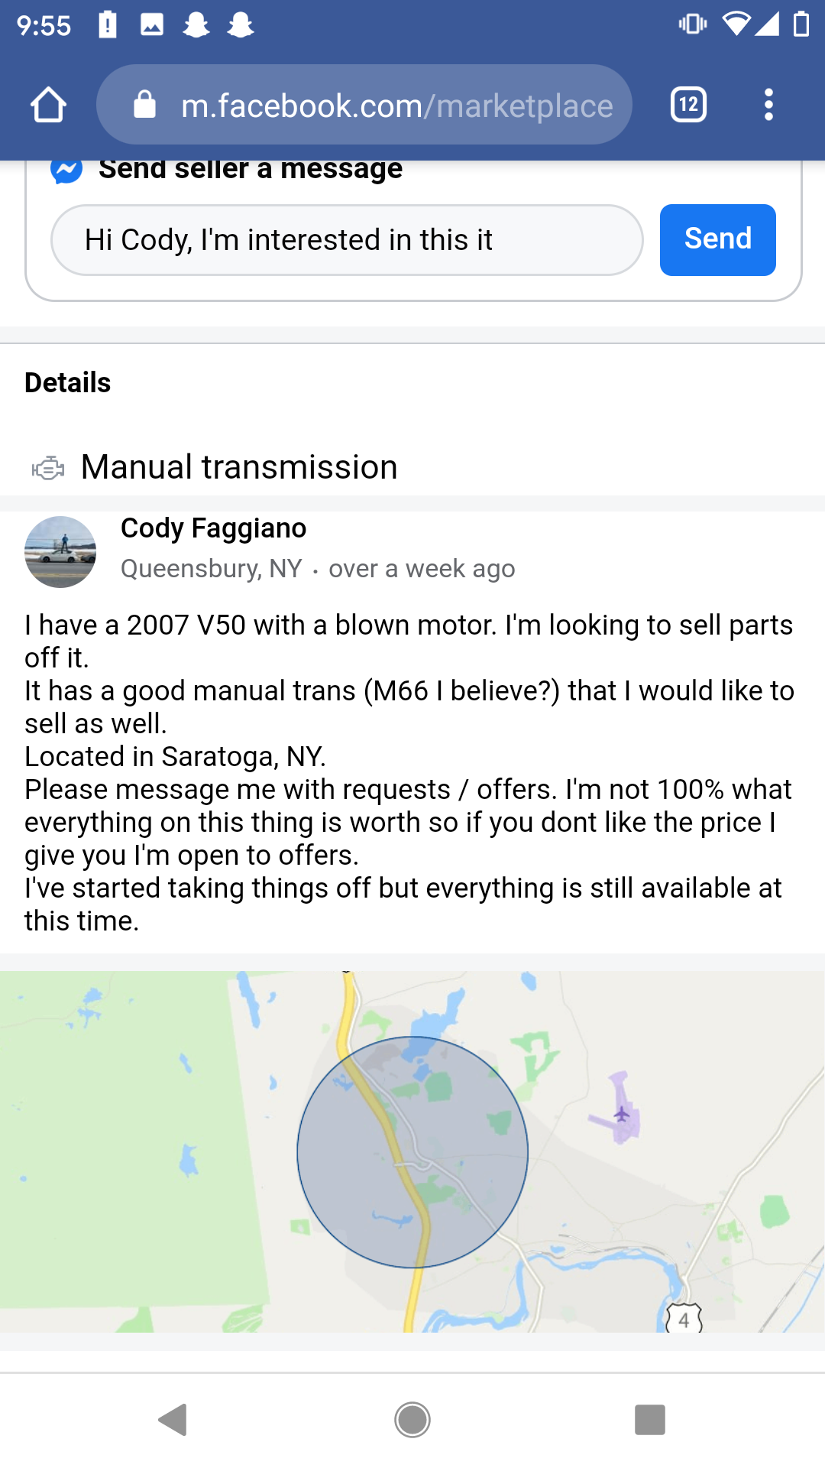825x1468 pixels.
Task: Tap the Queensbury, NY location text
Action: coord(212,569)
